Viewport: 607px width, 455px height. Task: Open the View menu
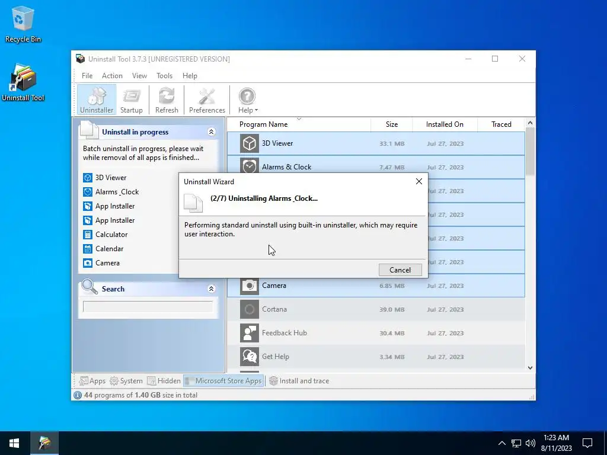tap(139, 76)
